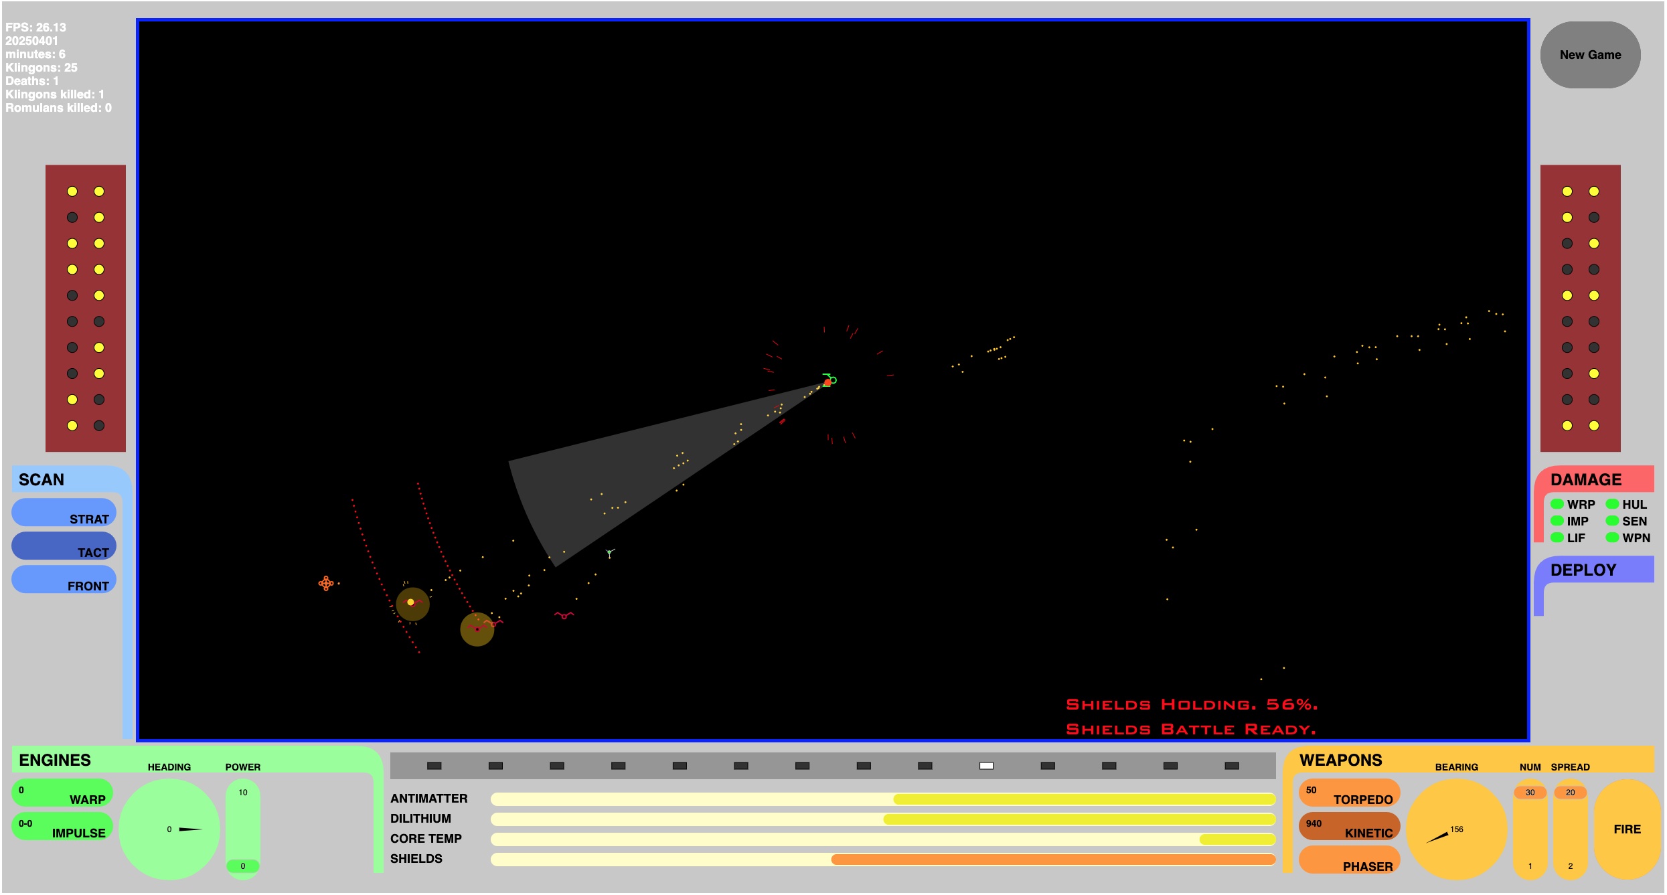Click the red Klingon ship icon
Viewport: 1667px width, 895px height.
564,615
